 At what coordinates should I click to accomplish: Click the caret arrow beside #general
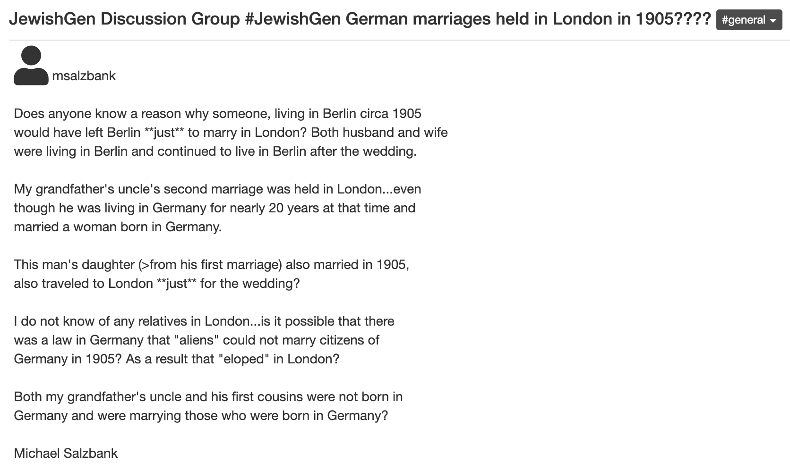point(773,21)
